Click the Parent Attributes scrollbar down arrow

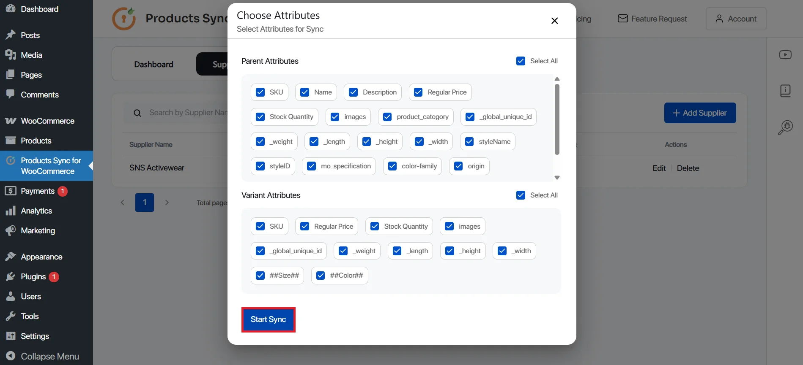557,177
